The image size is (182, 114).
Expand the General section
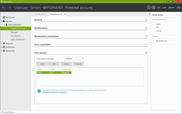point(146,20)
